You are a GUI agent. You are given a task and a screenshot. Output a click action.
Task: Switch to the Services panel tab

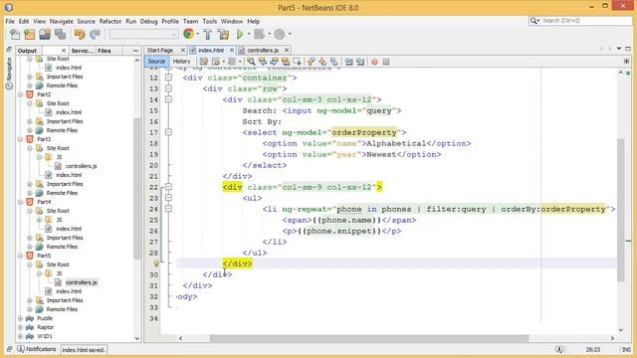coord(83,51)
